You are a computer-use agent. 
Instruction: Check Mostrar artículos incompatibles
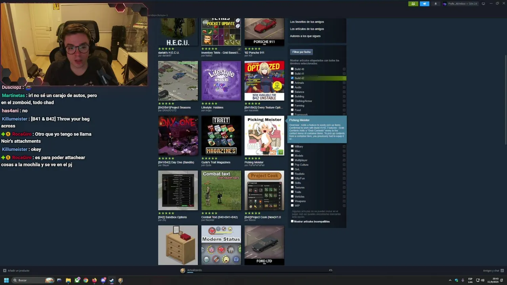click(x=292, y=221)
